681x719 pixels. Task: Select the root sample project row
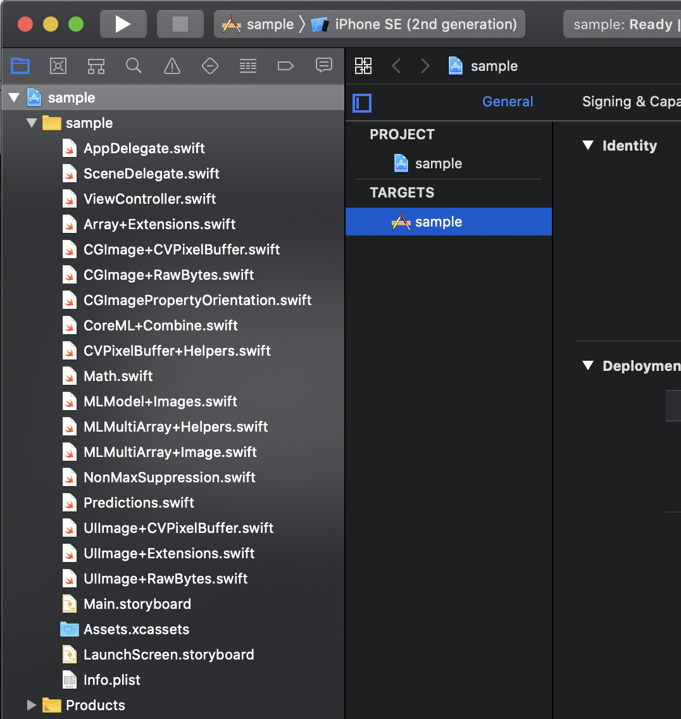[x=173, y=97]
